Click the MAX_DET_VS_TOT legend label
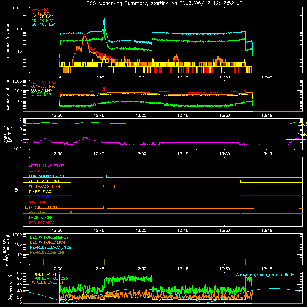The width and height of the screenshot is (307, 307). click(x=48, y=282)
